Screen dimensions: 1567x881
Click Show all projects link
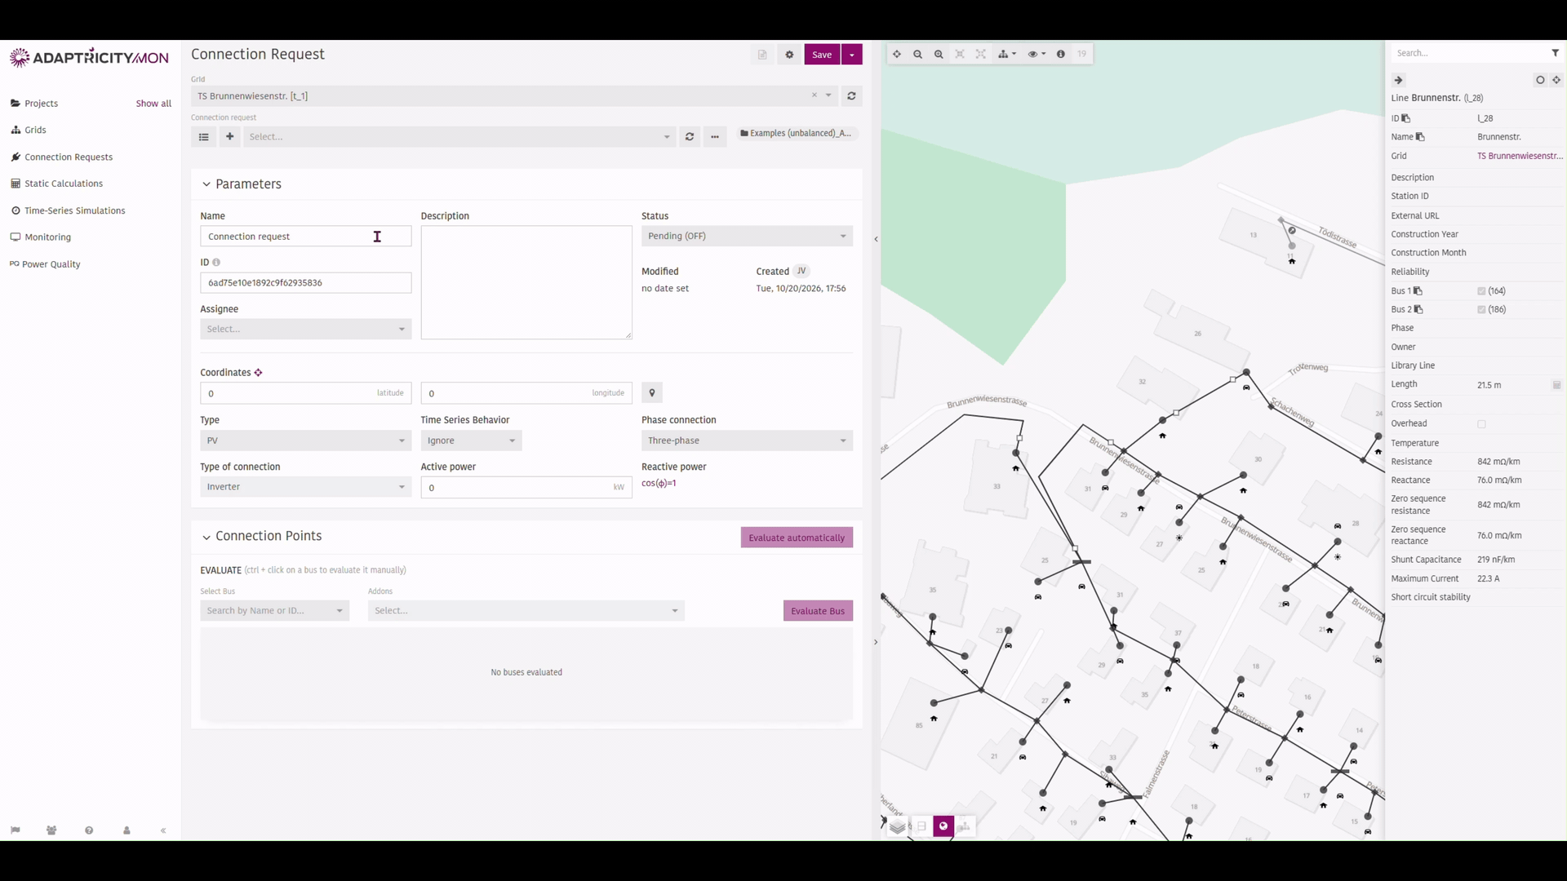[153, 104]
